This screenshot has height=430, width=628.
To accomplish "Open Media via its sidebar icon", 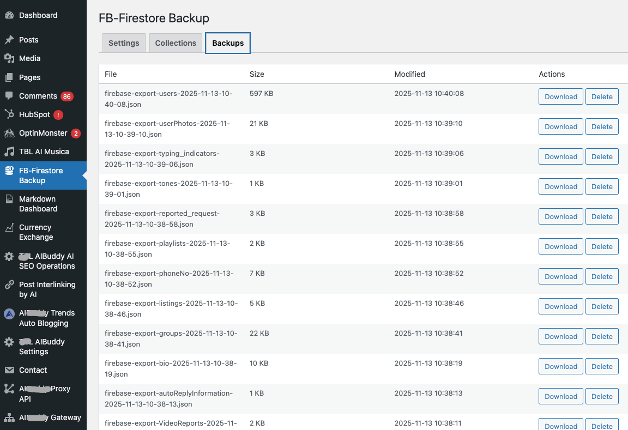I will tap(9, 58).
